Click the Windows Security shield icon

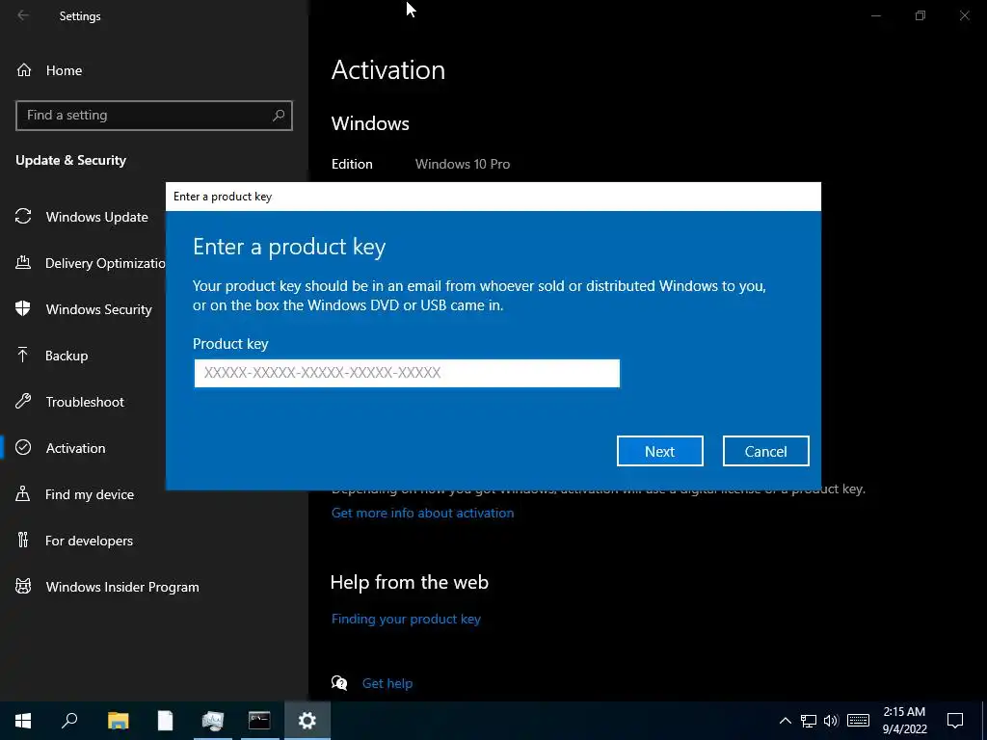pyautogui.click(x=23, y=309)
